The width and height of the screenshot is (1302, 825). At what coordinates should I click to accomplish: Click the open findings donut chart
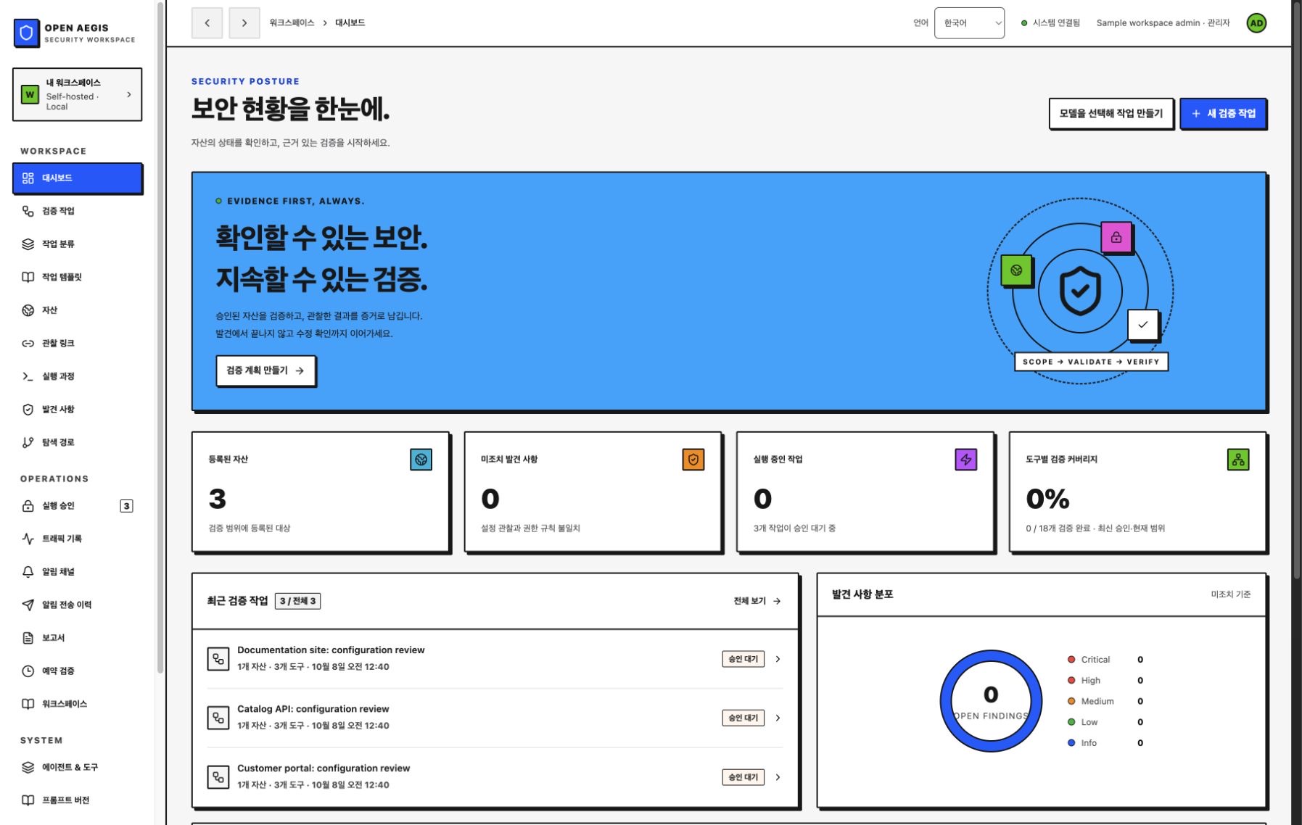pos(991,701)
